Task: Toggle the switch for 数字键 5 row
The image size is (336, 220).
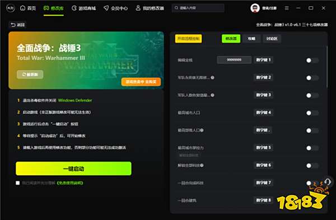Action: (x=312, y=148)
